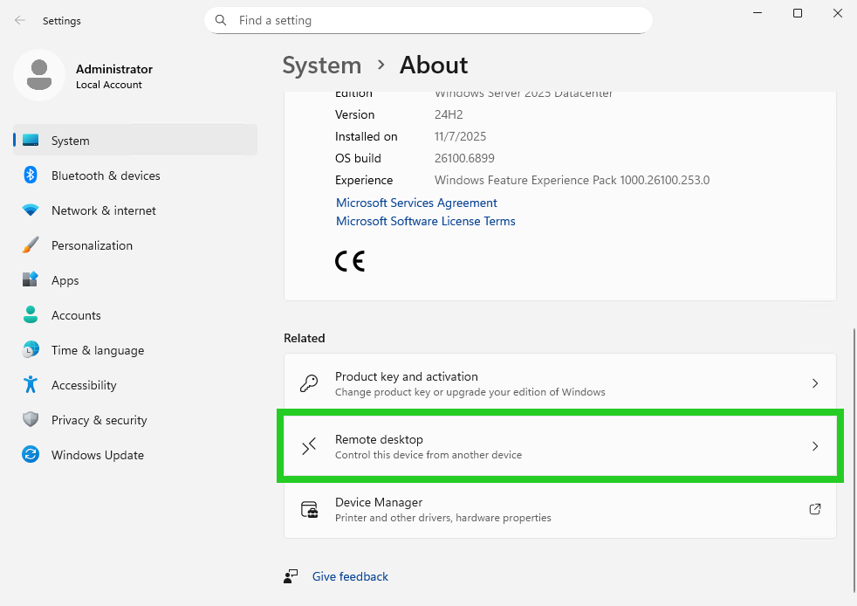
Task: Open Accounts settings
Action: [76, 315]
